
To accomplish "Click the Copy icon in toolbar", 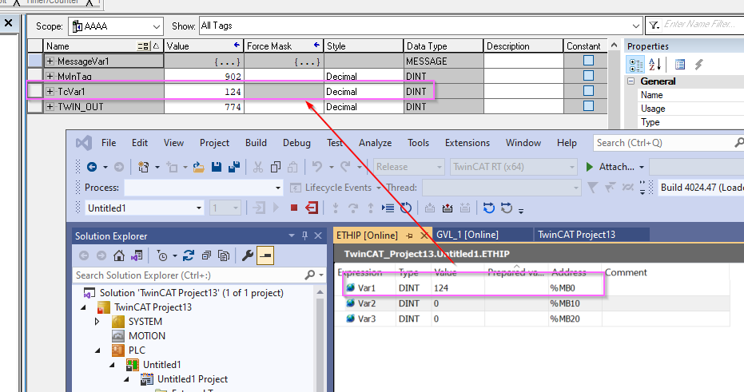I will coord(275,167).
